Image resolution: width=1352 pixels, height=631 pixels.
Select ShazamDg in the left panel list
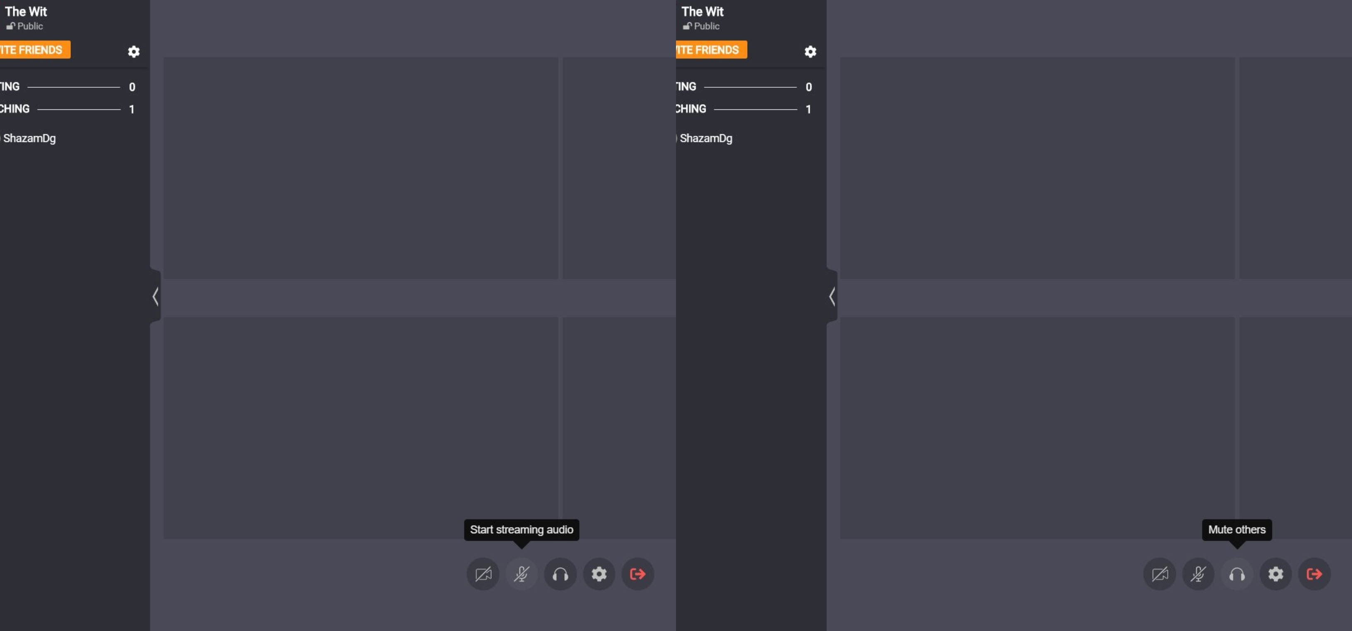pos(29,138)
